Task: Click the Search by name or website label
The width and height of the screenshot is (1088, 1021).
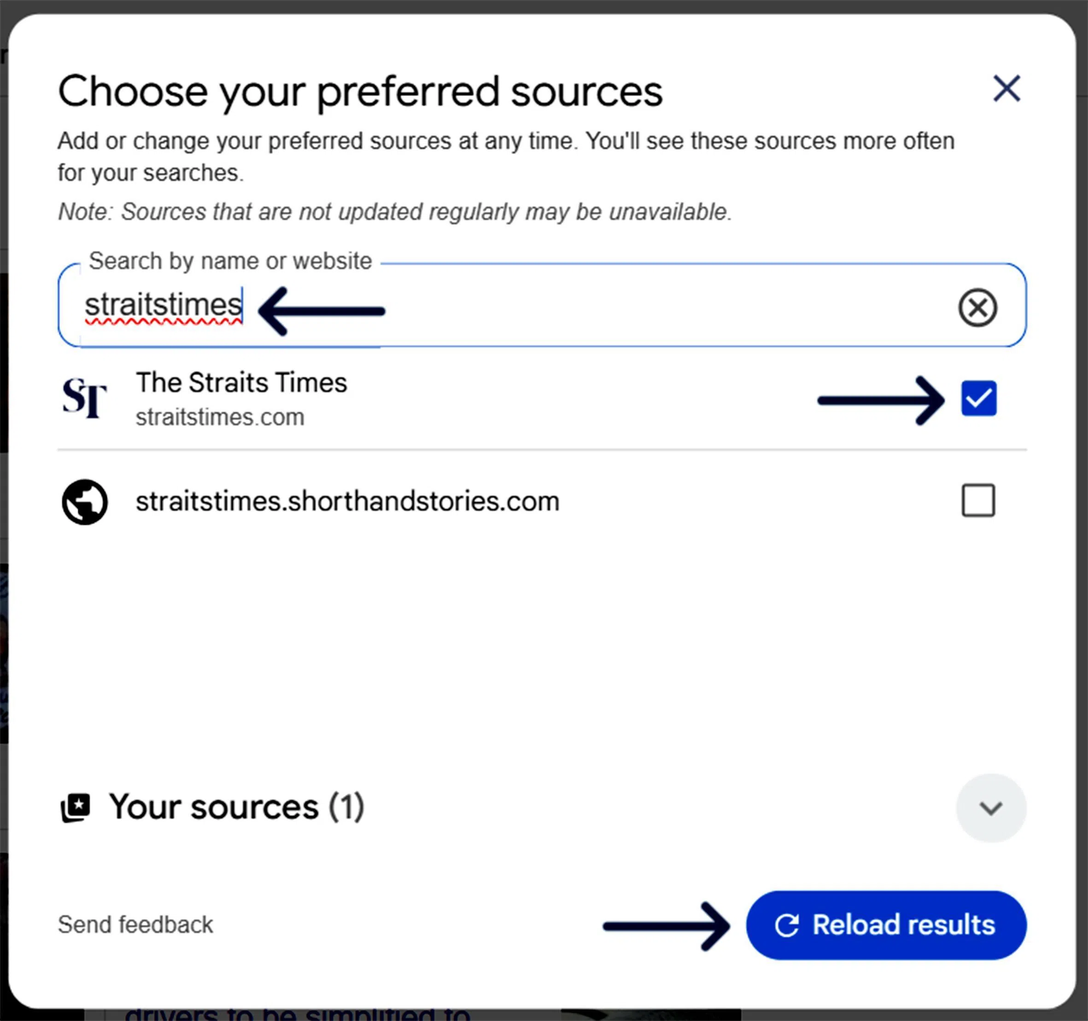Action: pos(230,261)
